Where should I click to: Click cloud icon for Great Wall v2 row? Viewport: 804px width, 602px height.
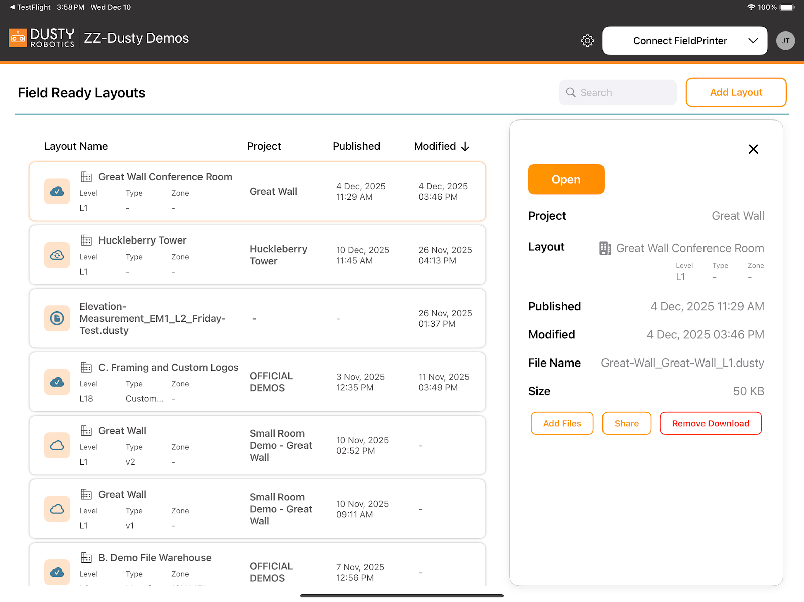point(57,445)
